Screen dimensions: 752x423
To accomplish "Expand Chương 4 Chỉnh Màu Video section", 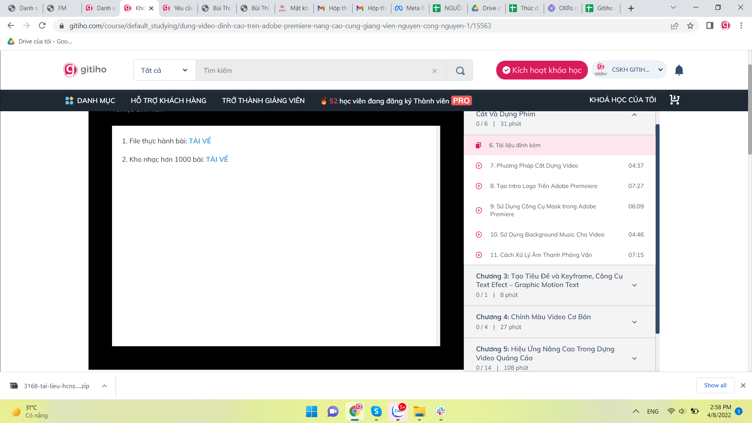I will pyautogui.click(x=634, y=322).
